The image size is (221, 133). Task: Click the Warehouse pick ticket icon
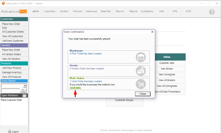coord(141,57)
